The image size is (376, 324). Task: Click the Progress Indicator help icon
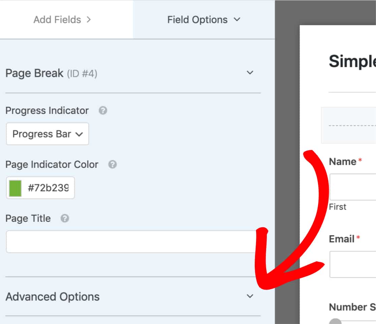point(103,111)
